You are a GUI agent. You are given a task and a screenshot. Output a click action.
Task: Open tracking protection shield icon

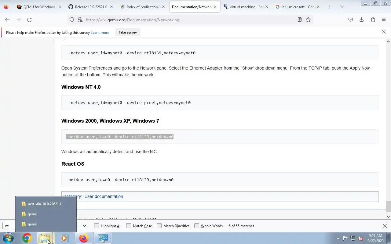pyautogui.click(x=72, y=20)
